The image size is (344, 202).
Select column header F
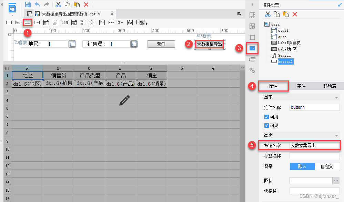point(182,68)
